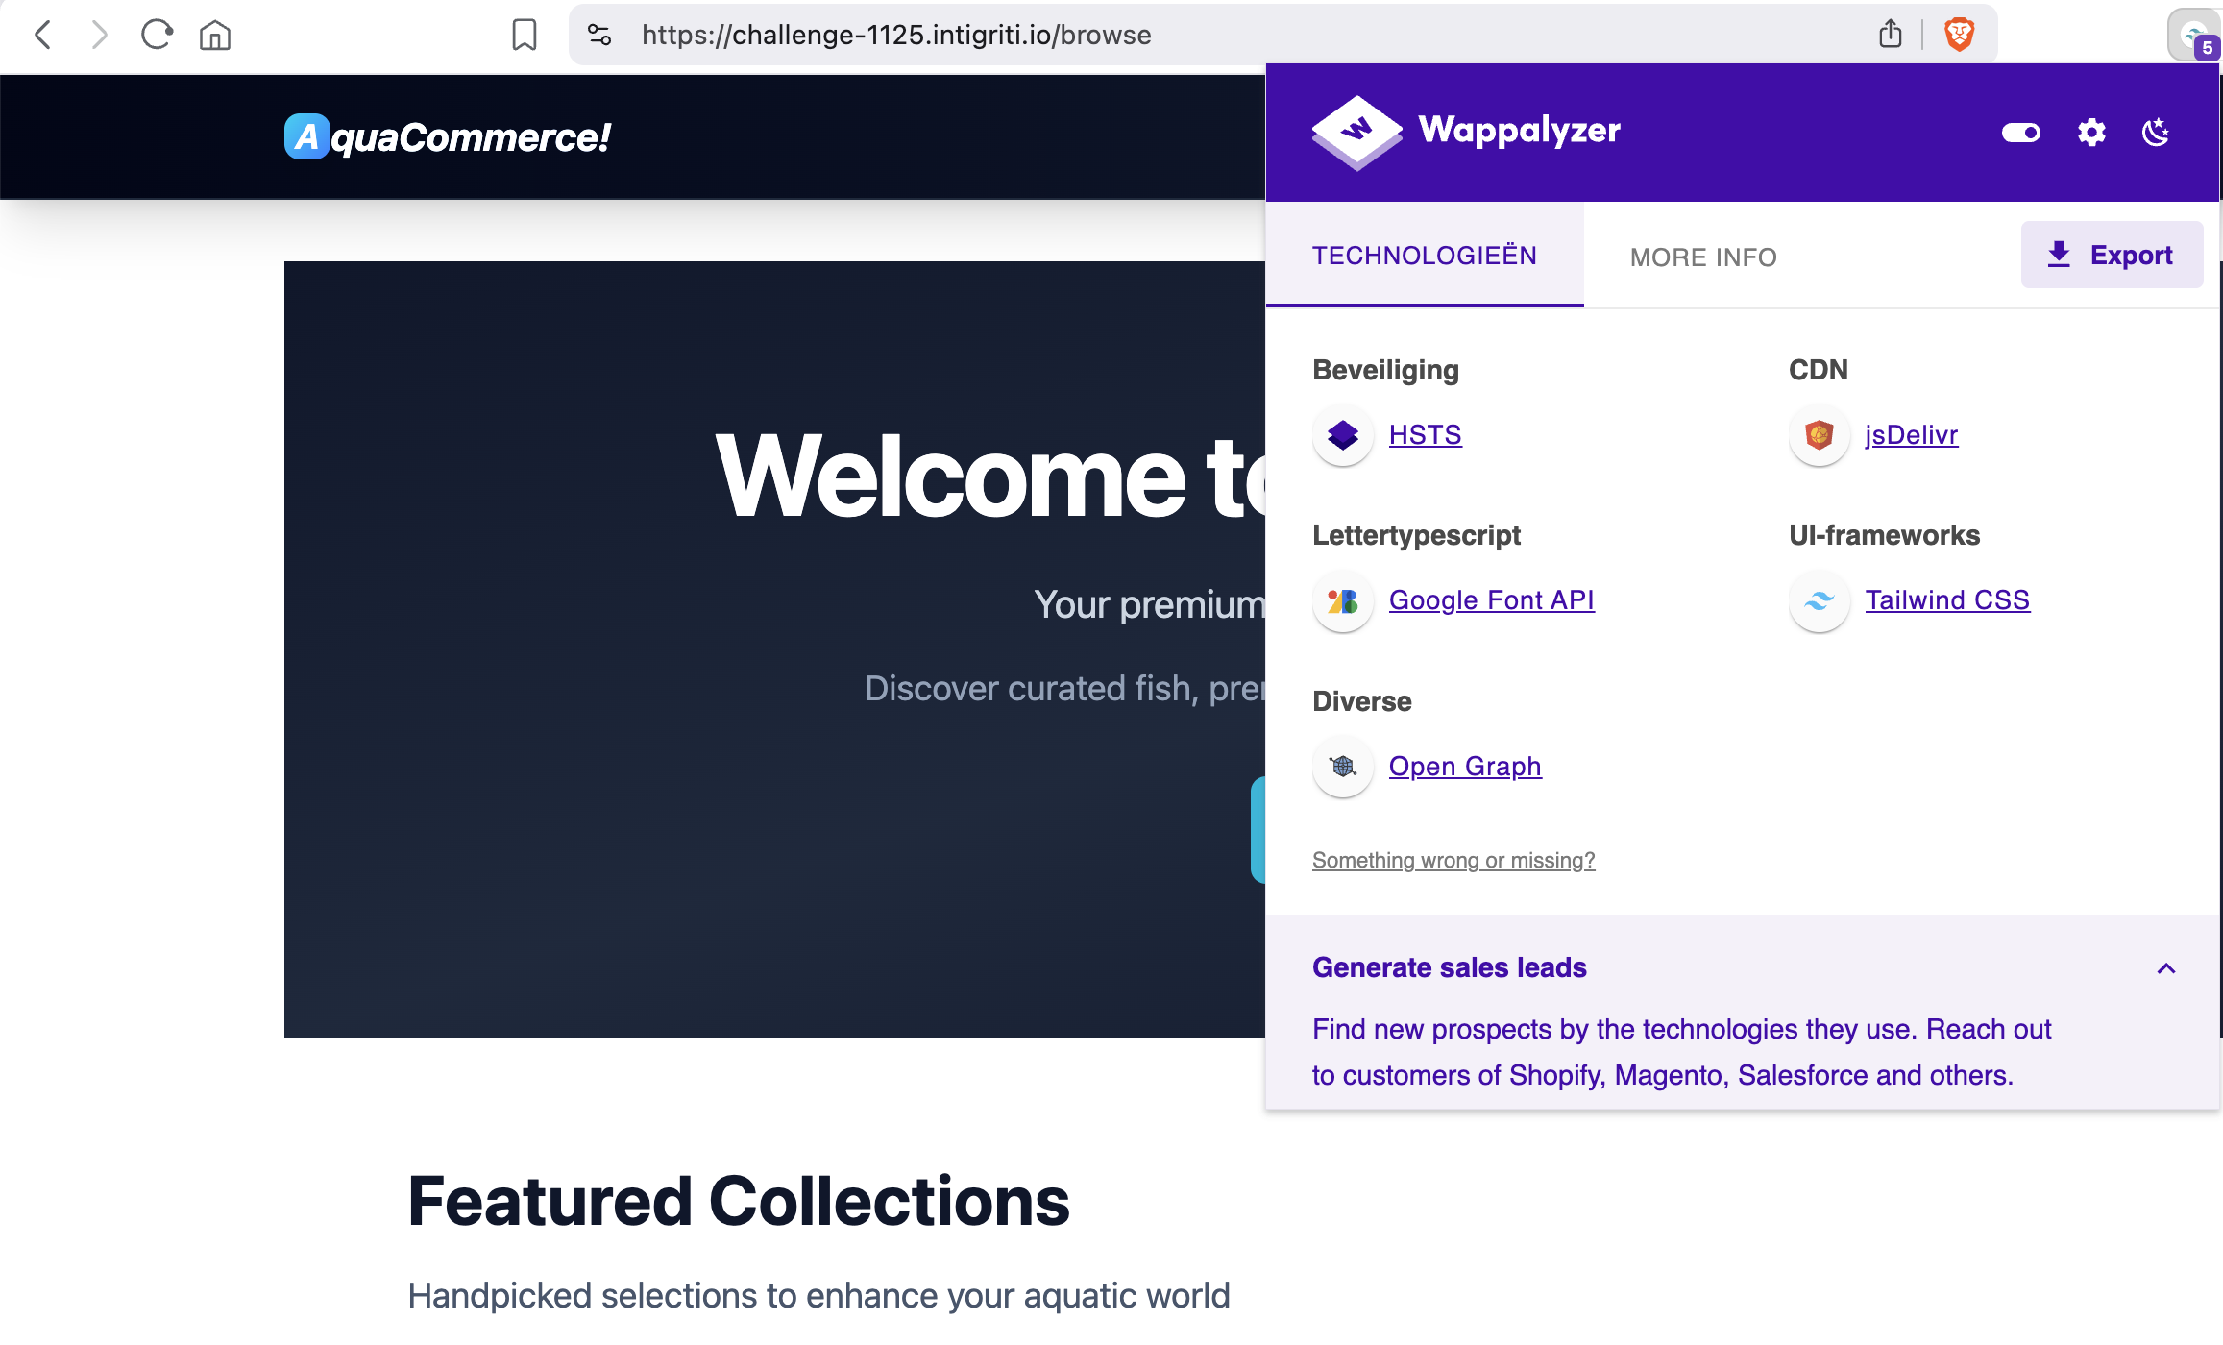Disable Wappalyzer with the purple toggle switch
2223x1345 pixels.
(x=2021, y=133)
